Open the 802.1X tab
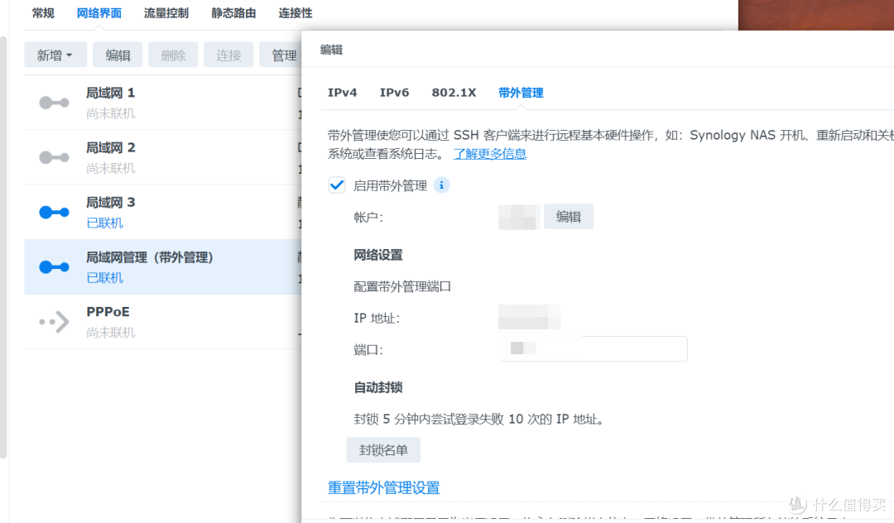894x523 pixels. tap(454, 93)
